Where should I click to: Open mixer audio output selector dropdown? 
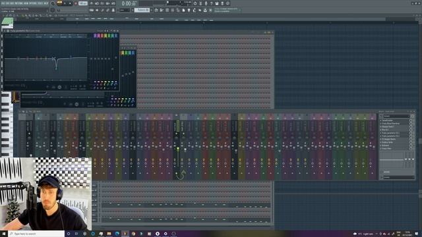[x=398, y=177]
